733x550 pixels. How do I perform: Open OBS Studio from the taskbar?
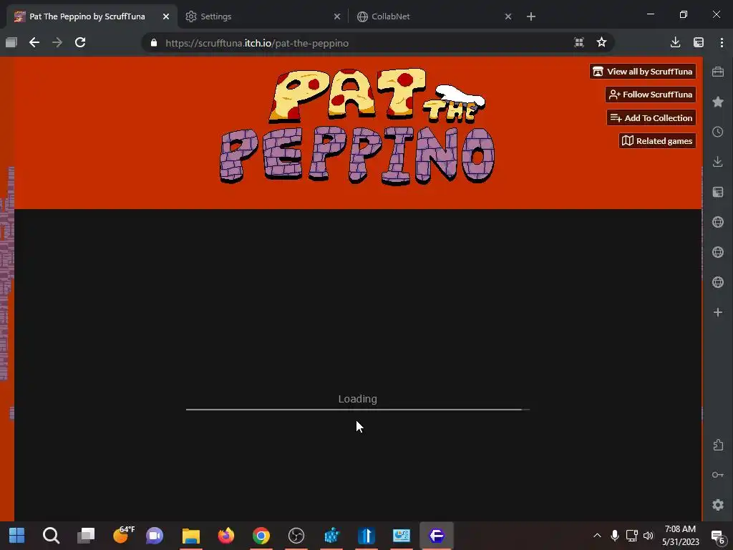coord(296,536)
